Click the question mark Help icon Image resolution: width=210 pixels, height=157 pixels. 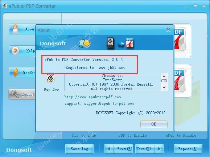(x=15, y=51)
